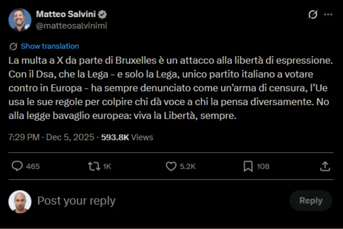Image resolution: width=343 pixels, height=229 pixels.
Task: Toggle the bookmark on this post
Action: [248, 166]
